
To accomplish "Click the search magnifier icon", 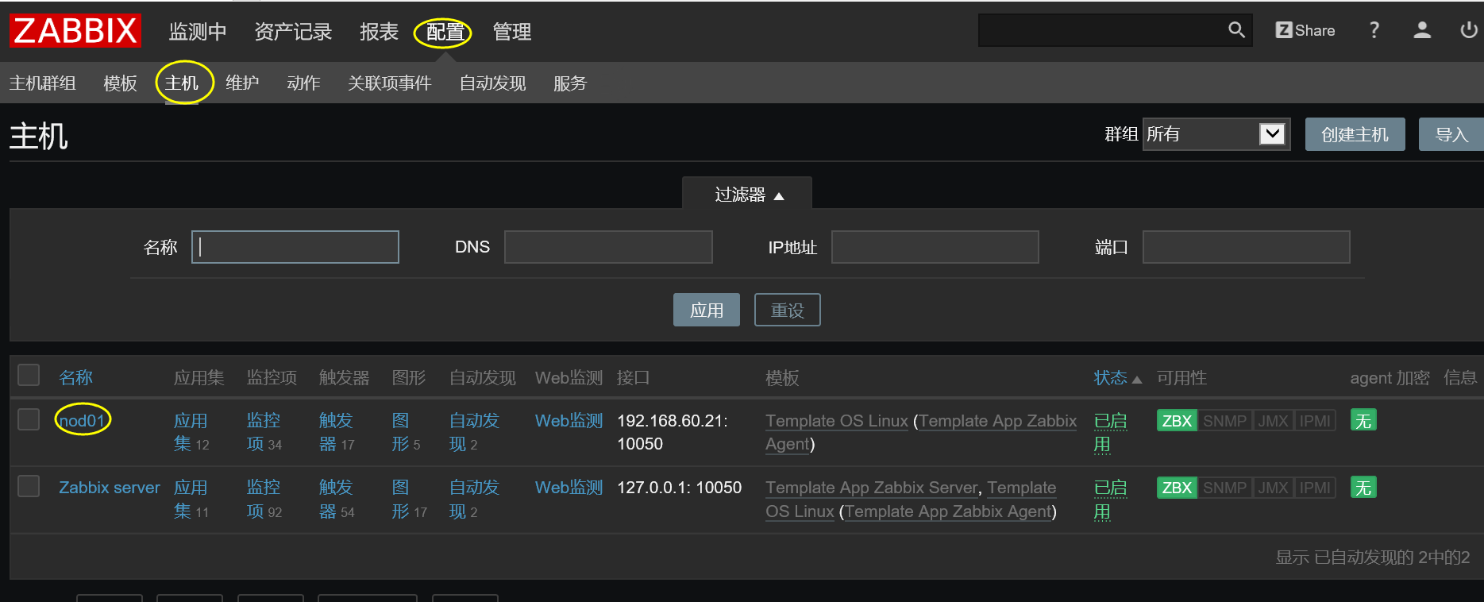I will click(1236, 30).
